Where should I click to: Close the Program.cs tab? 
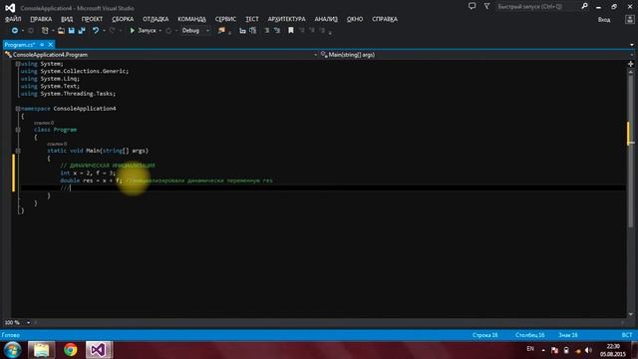coord(51,44)
